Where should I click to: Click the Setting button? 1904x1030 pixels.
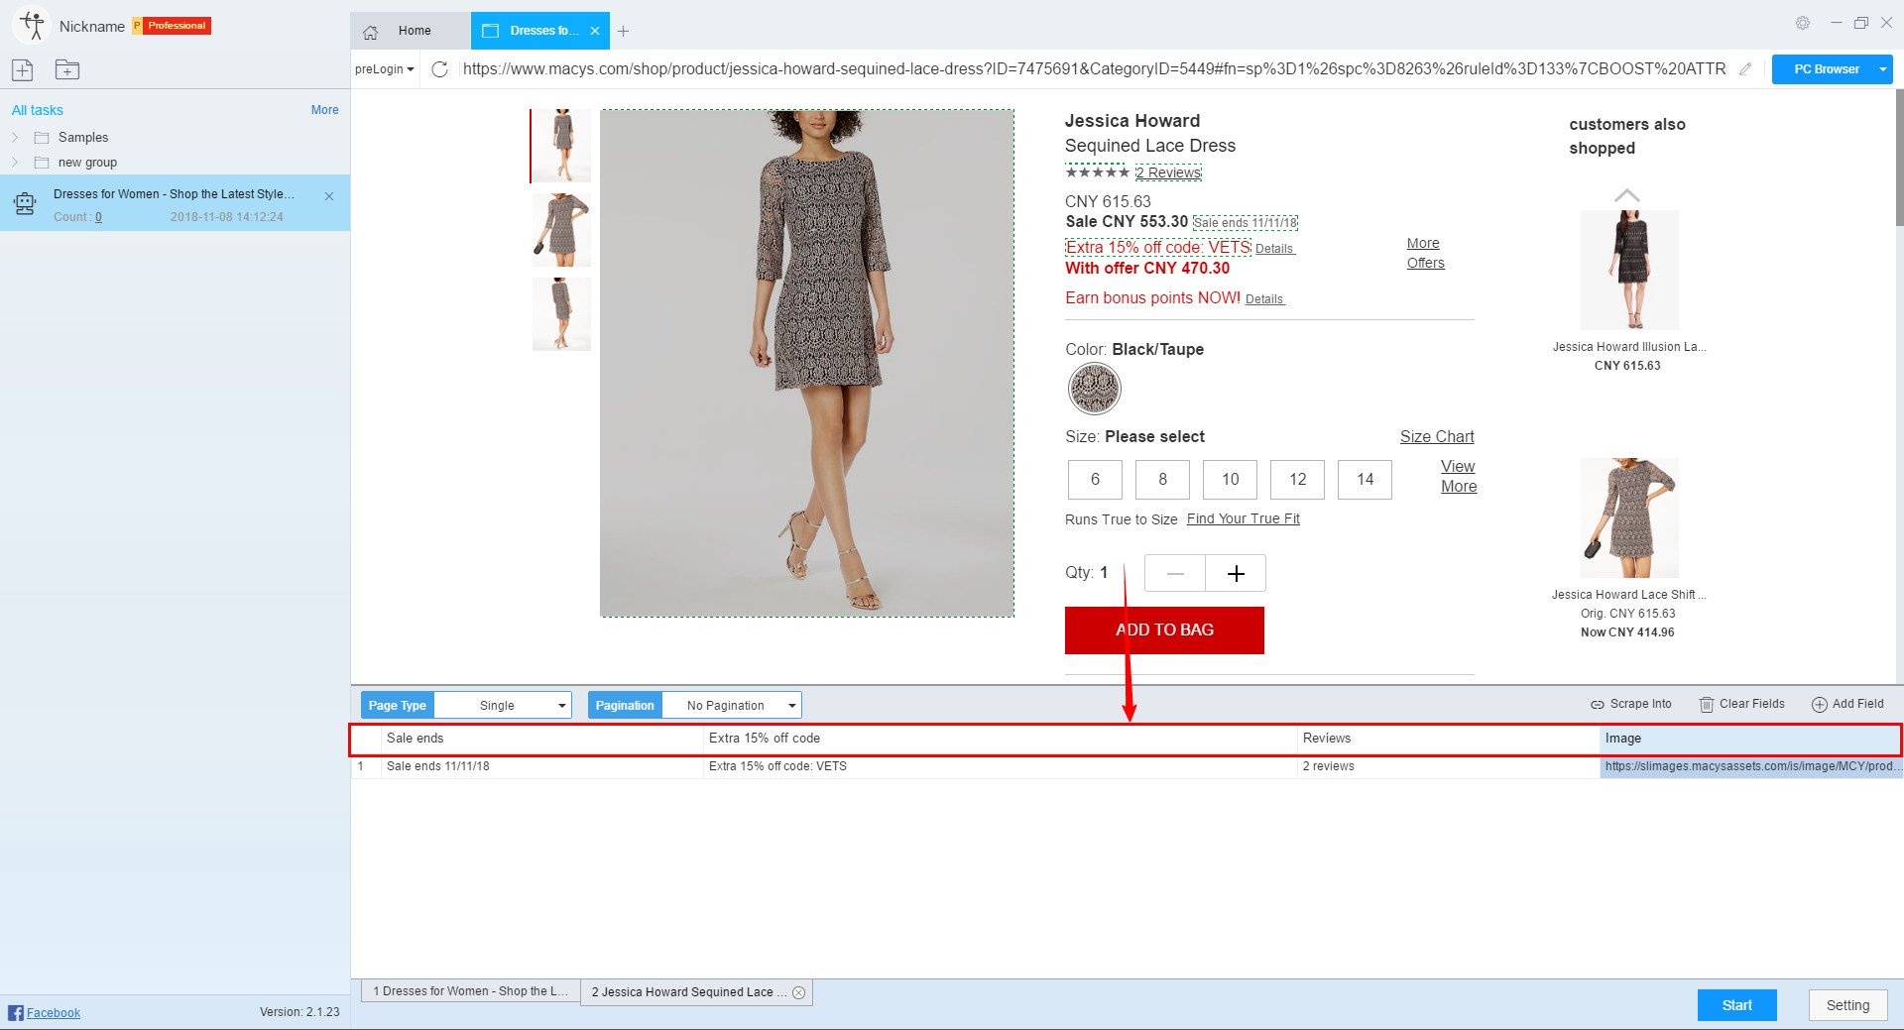point(1847,1005)
